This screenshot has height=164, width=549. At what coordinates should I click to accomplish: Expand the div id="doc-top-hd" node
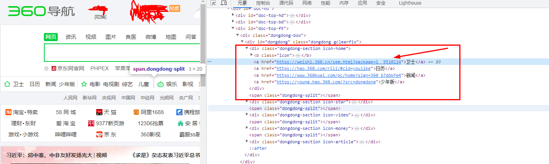233,15
